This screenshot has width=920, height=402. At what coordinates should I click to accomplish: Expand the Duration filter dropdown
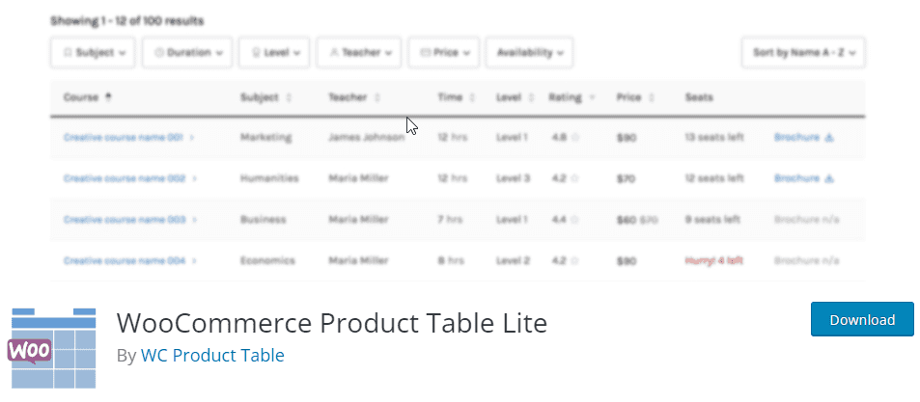[x=187, y=53]
